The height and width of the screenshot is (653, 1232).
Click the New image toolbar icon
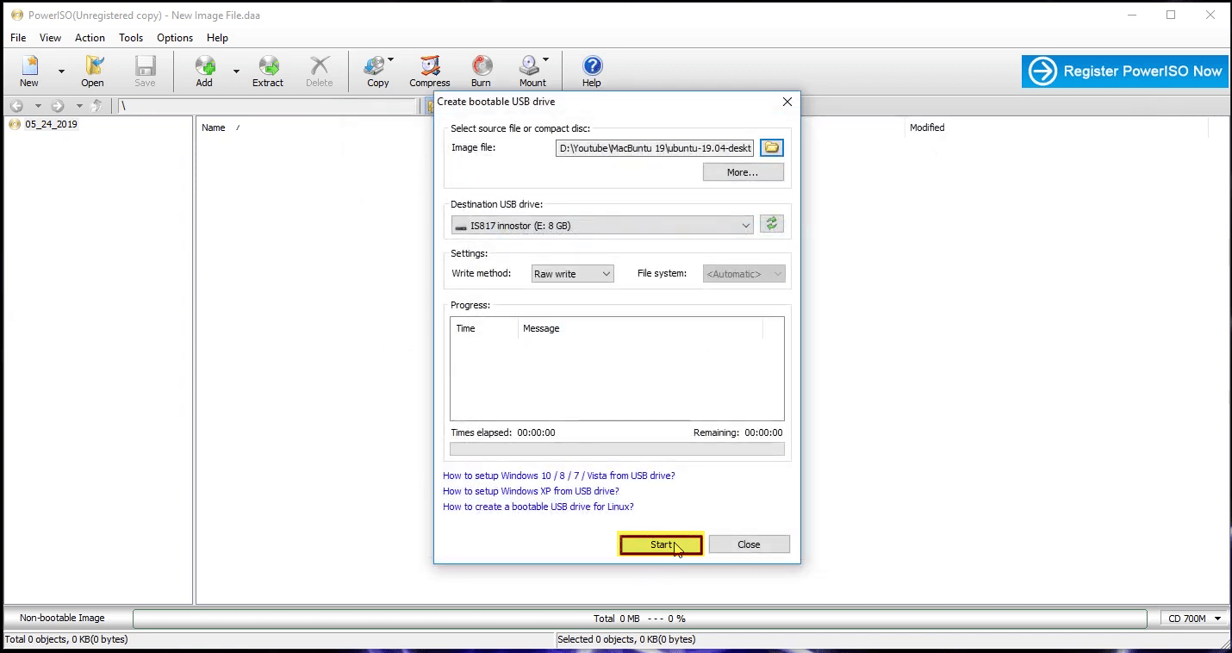tap(29, 71)
